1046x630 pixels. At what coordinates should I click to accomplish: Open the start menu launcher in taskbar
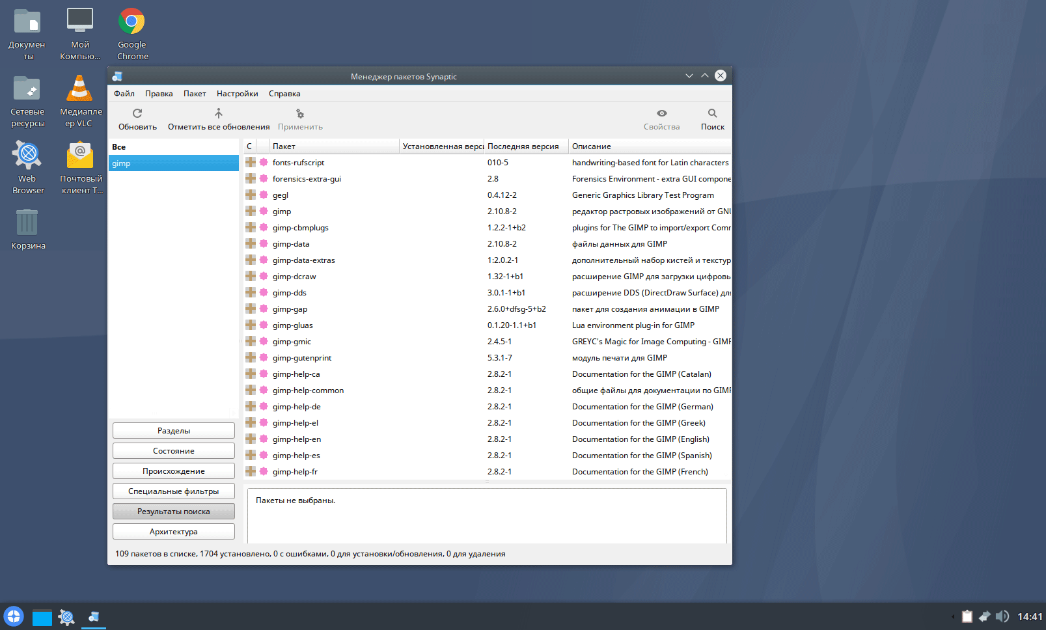coord(14,616)
